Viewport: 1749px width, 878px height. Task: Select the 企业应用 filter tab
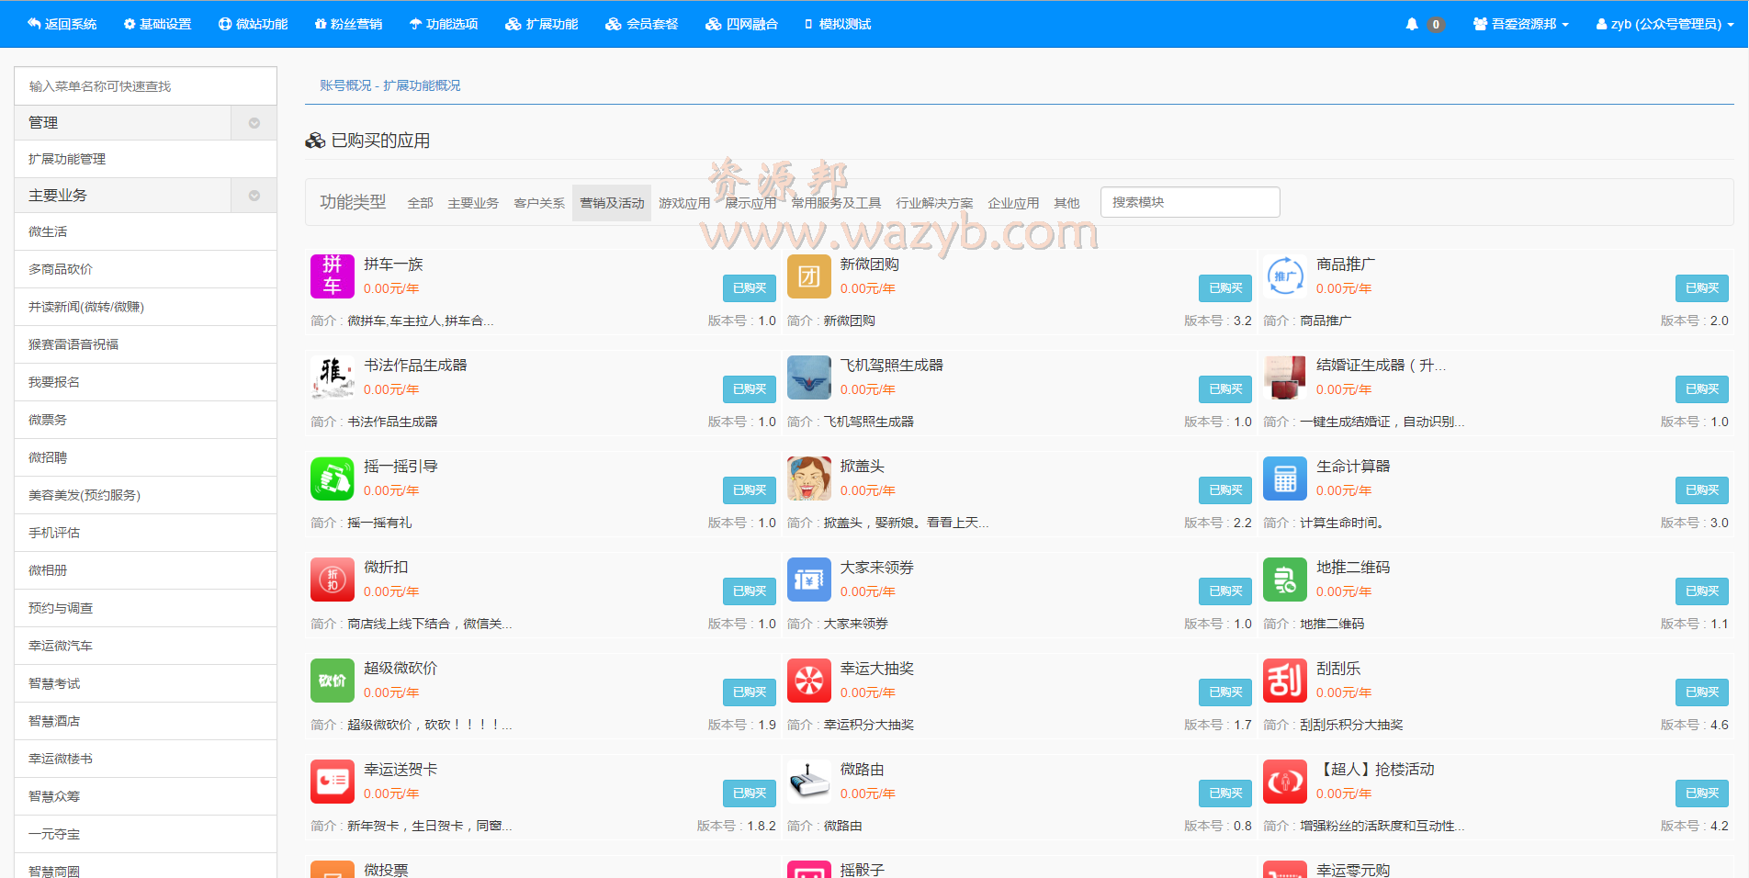pyautogui.click(x=1013, y=203)
